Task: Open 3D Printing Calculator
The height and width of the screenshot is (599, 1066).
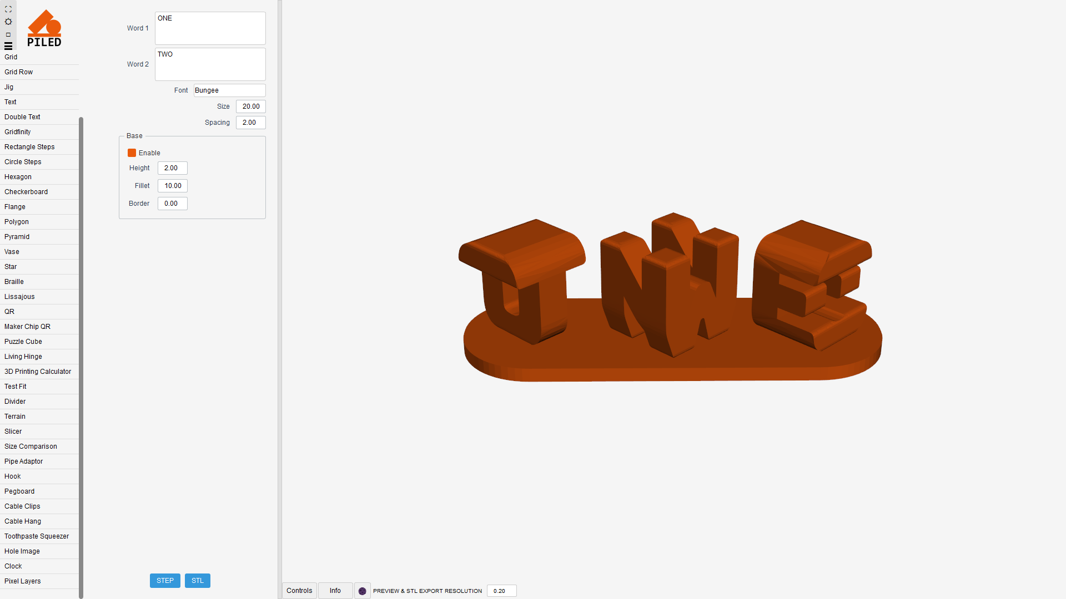Action: (39, 372)
